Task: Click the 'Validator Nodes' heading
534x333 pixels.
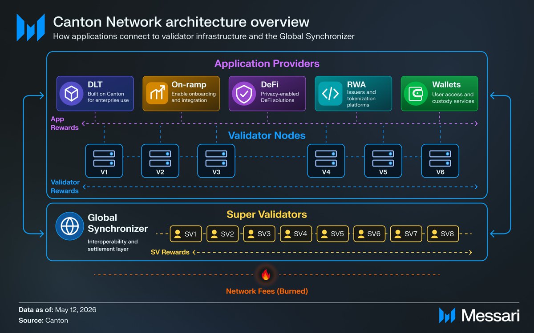Action: (x=267, y=135)
